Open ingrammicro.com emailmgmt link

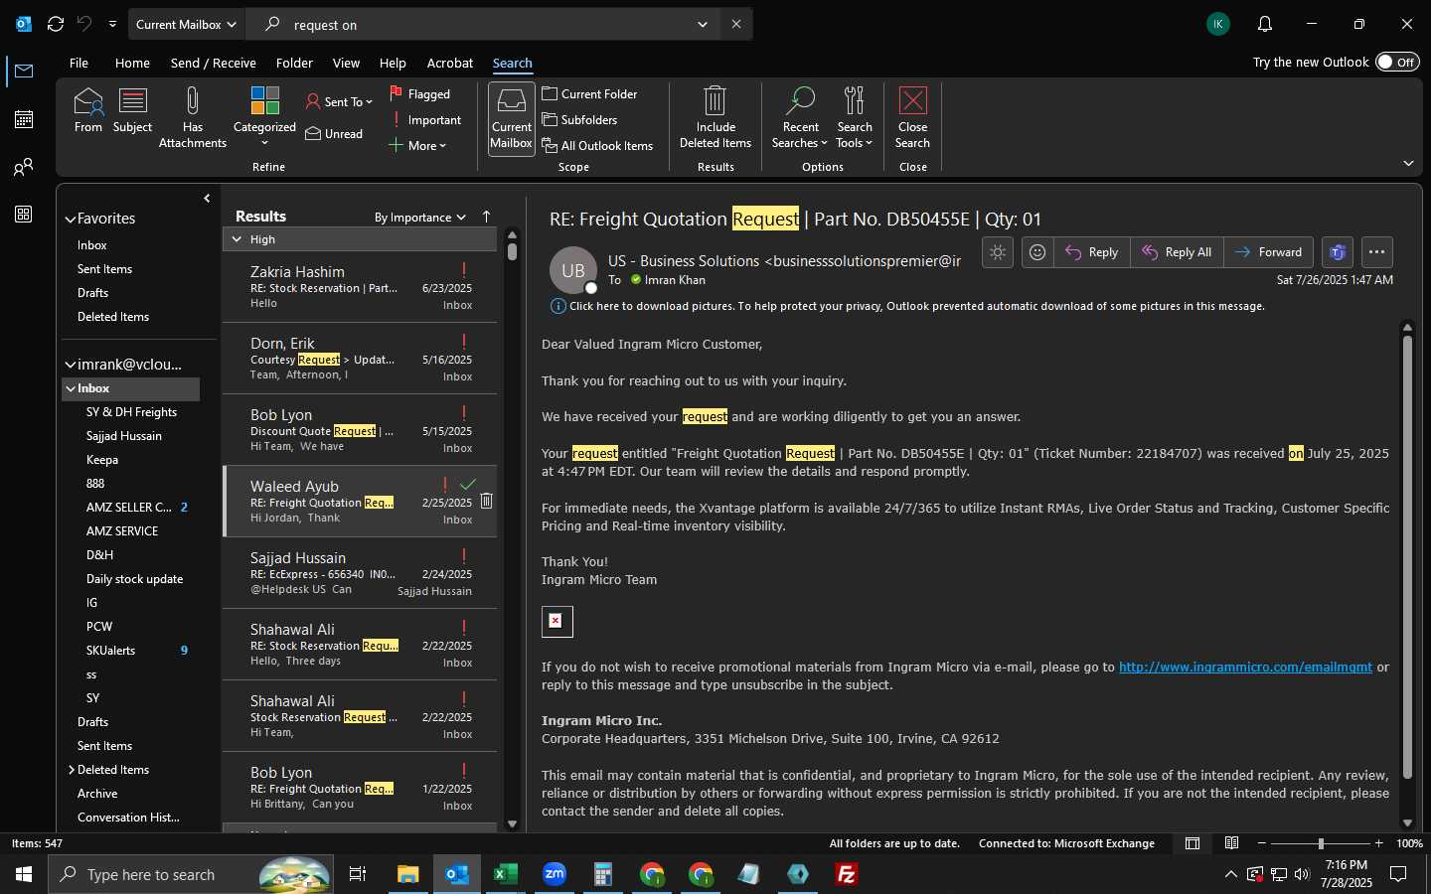click(1245, 668)
